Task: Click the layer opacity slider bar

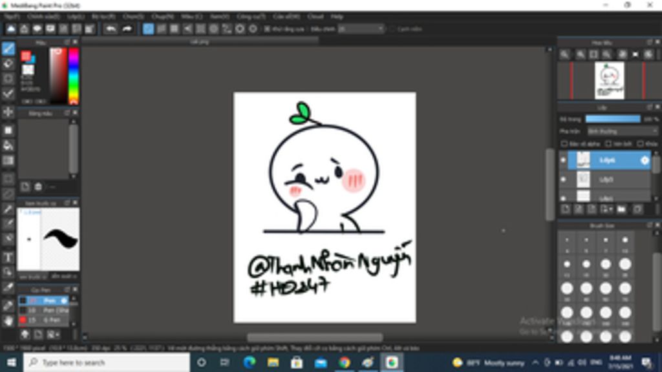Action: pyautogui.click(x=613, y=119)
